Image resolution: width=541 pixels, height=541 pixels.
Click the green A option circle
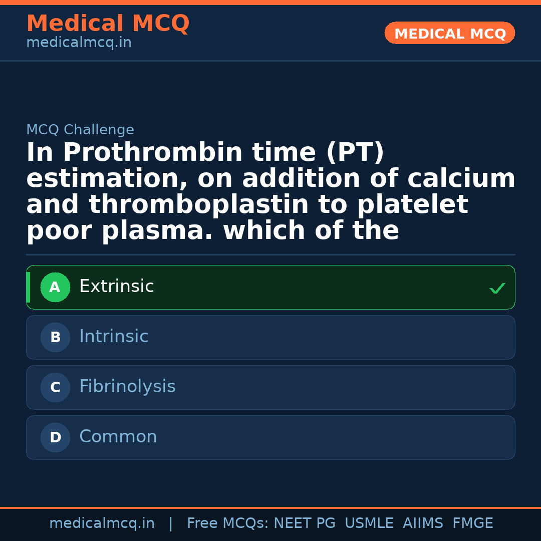pyautogui.click(x=55, y=288)
